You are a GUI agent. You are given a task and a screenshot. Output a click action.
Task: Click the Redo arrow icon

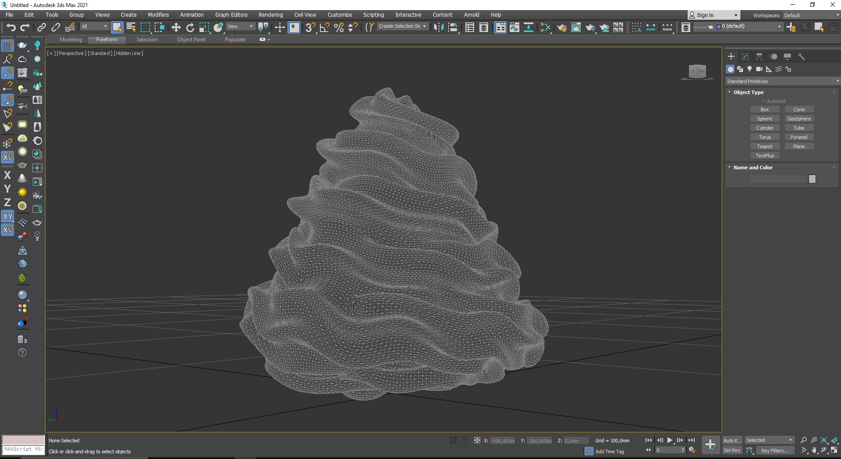[25, 27]
